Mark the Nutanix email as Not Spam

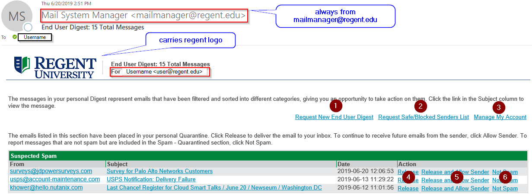(x=504, y=188)
